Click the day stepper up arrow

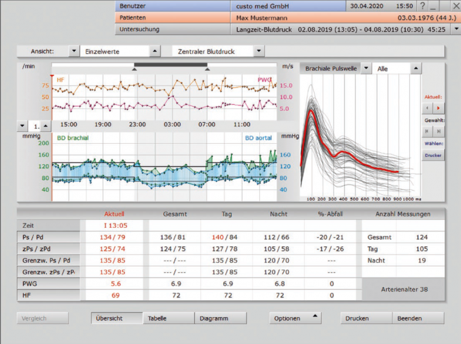[47, 126]
